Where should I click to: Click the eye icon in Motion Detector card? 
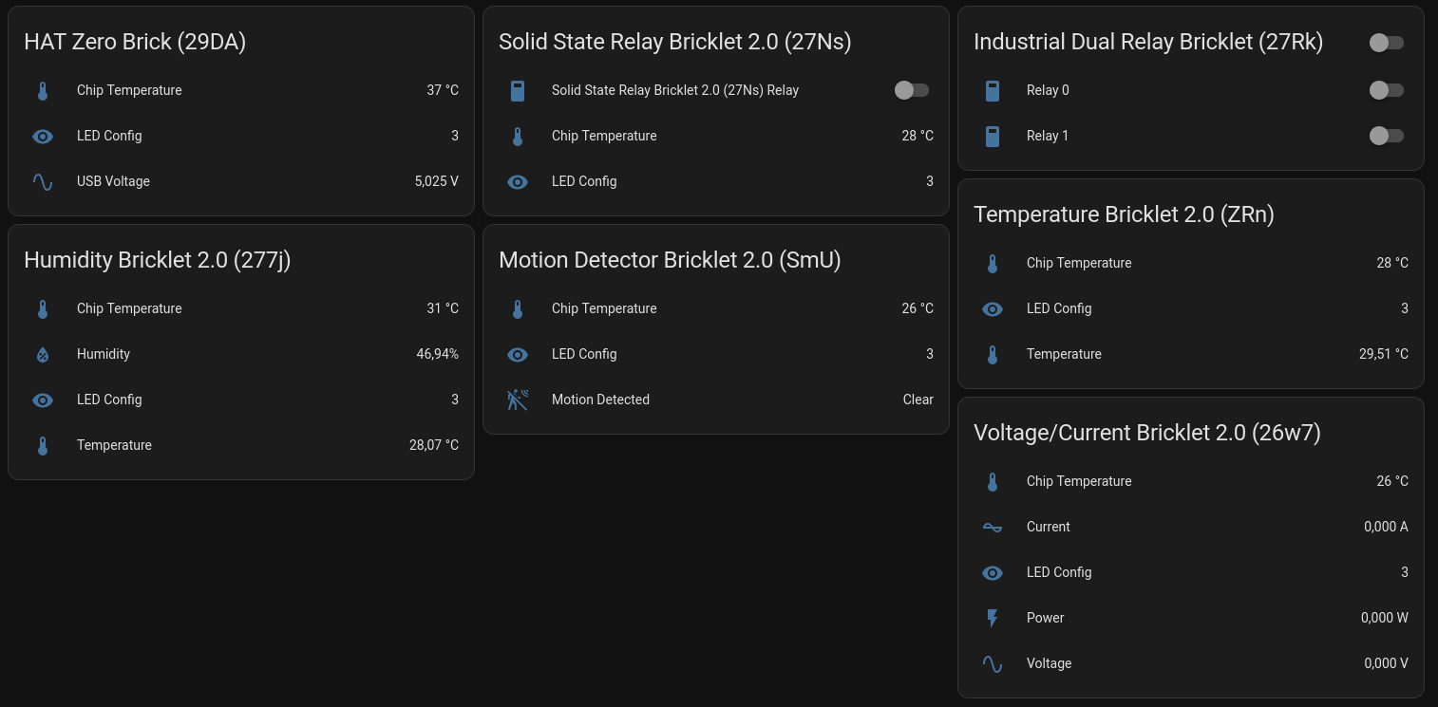point(518,355)
